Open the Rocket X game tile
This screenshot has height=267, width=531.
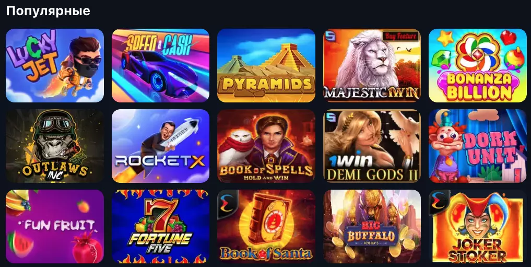point(160,146)
